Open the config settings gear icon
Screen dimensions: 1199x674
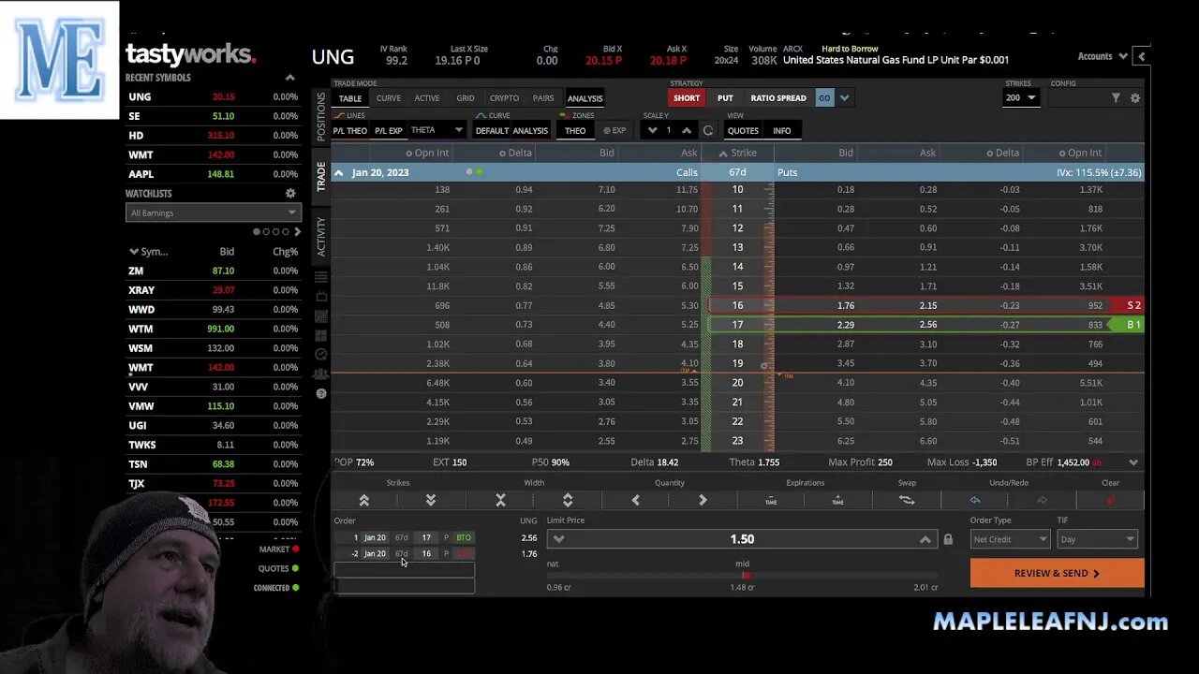tap(1135, 98)
